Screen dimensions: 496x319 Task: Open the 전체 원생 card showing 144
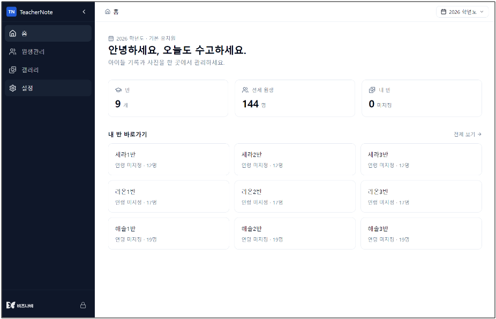click(295, 98)
